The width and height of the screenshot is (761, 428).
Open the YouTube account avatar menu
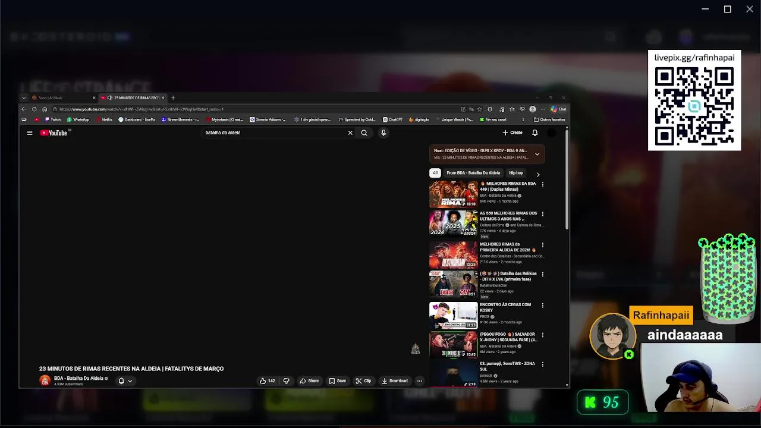tap(552, 133)
